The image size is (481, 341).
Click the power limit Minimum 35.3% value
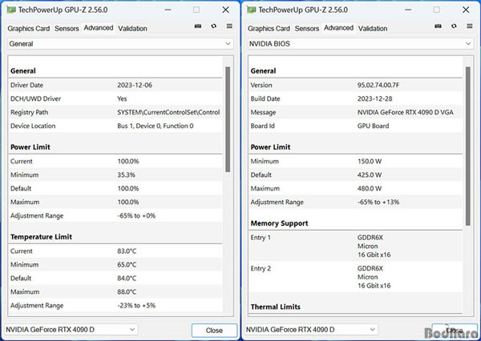click(x=127, y=175)
